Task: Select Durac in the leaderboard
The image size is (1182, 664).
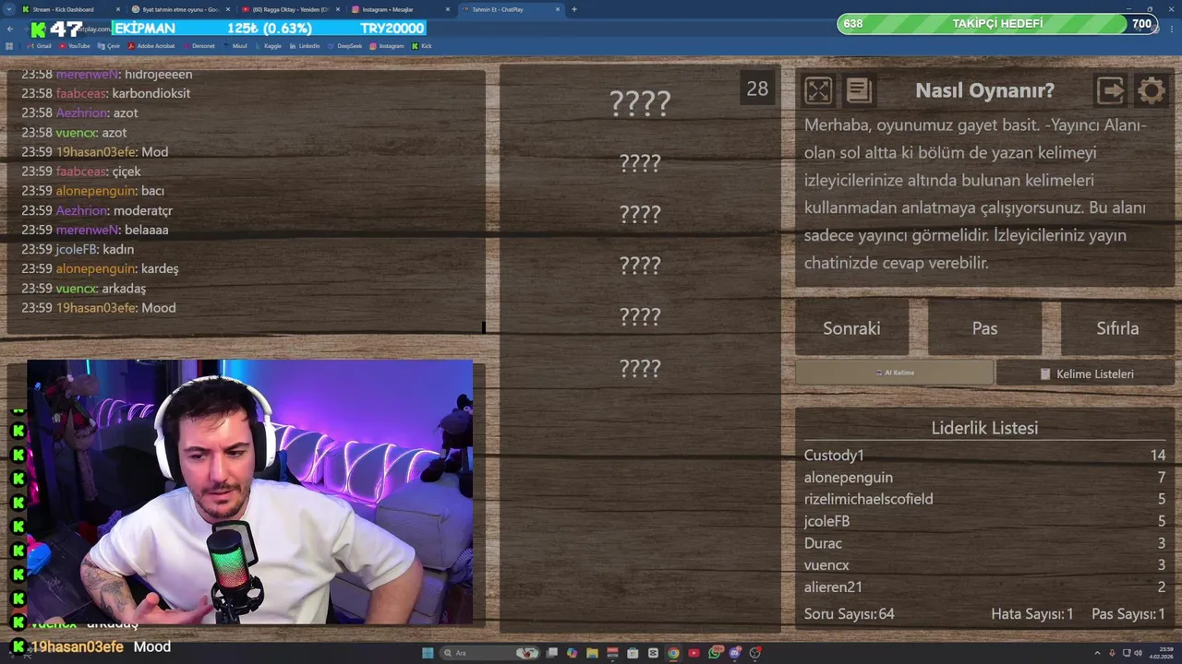Action: pyautogui.click(x=823, y=543)
